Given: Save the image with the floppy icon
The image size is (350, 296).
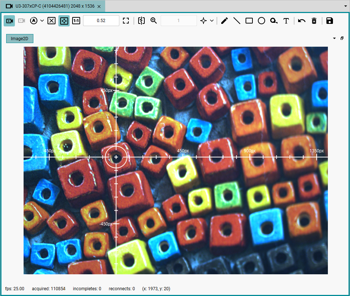Looking at the screenshot, I should pyautogui.click(x=329, y=21).
